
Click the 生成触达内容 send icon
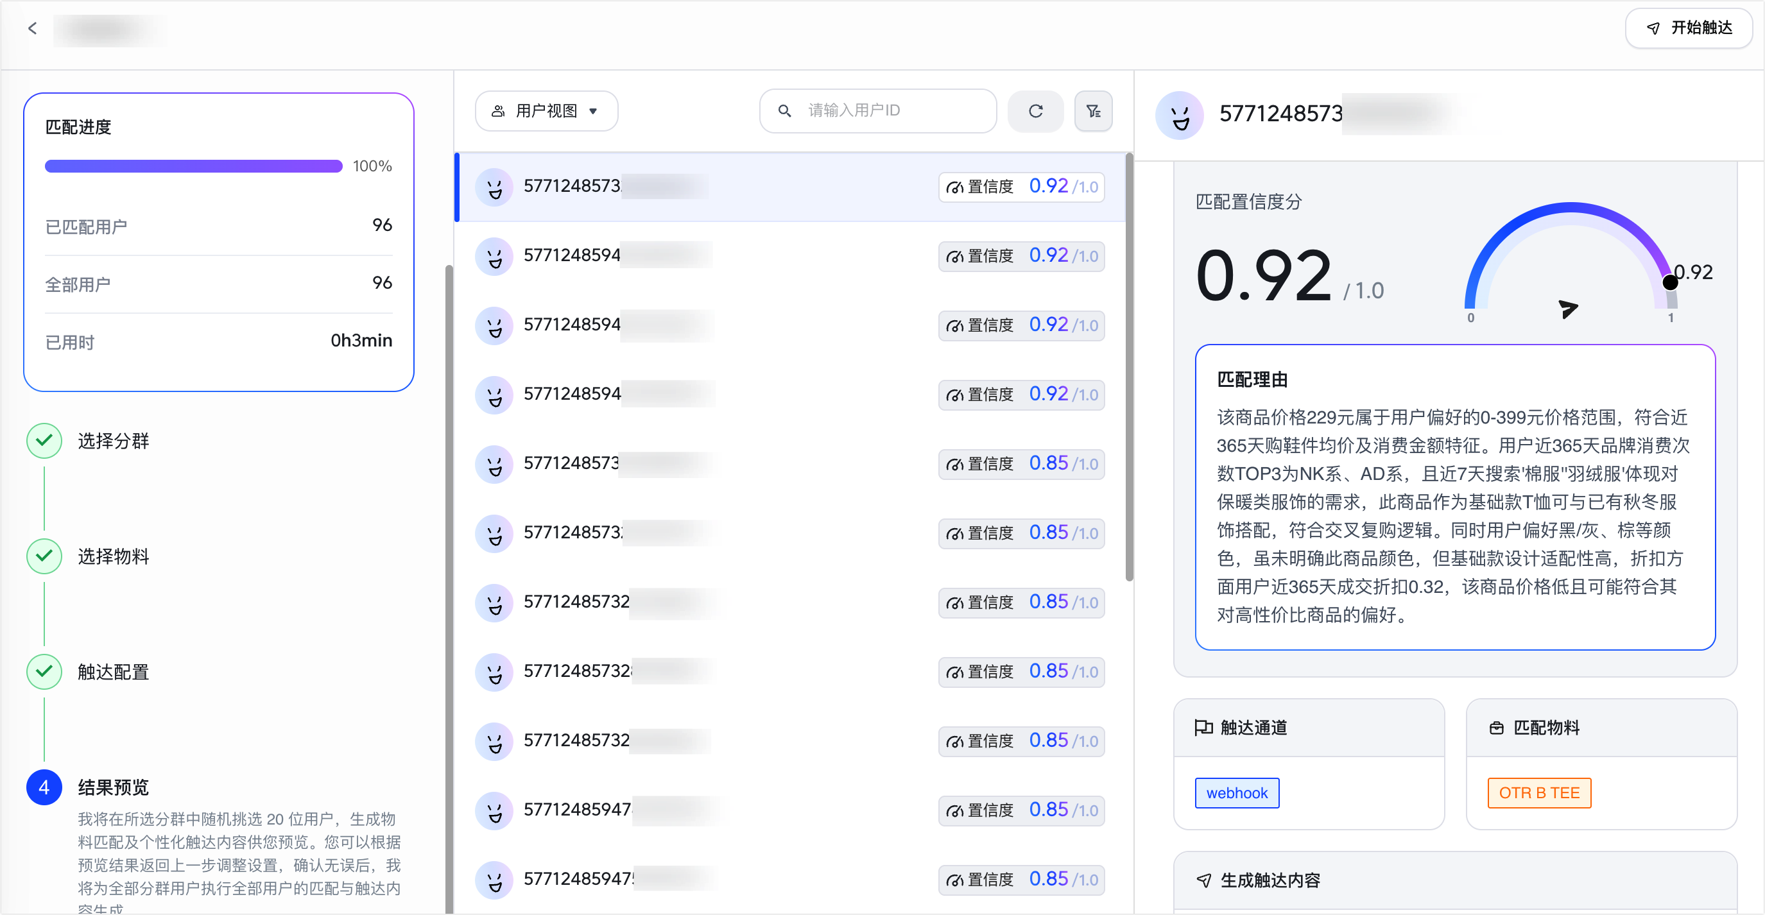point(1203,881)
